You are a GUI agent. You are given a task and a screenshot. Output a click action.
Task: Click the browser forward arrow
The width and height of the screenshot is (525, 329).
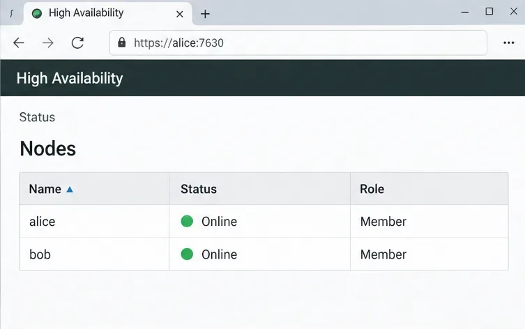tap(48, 43)
